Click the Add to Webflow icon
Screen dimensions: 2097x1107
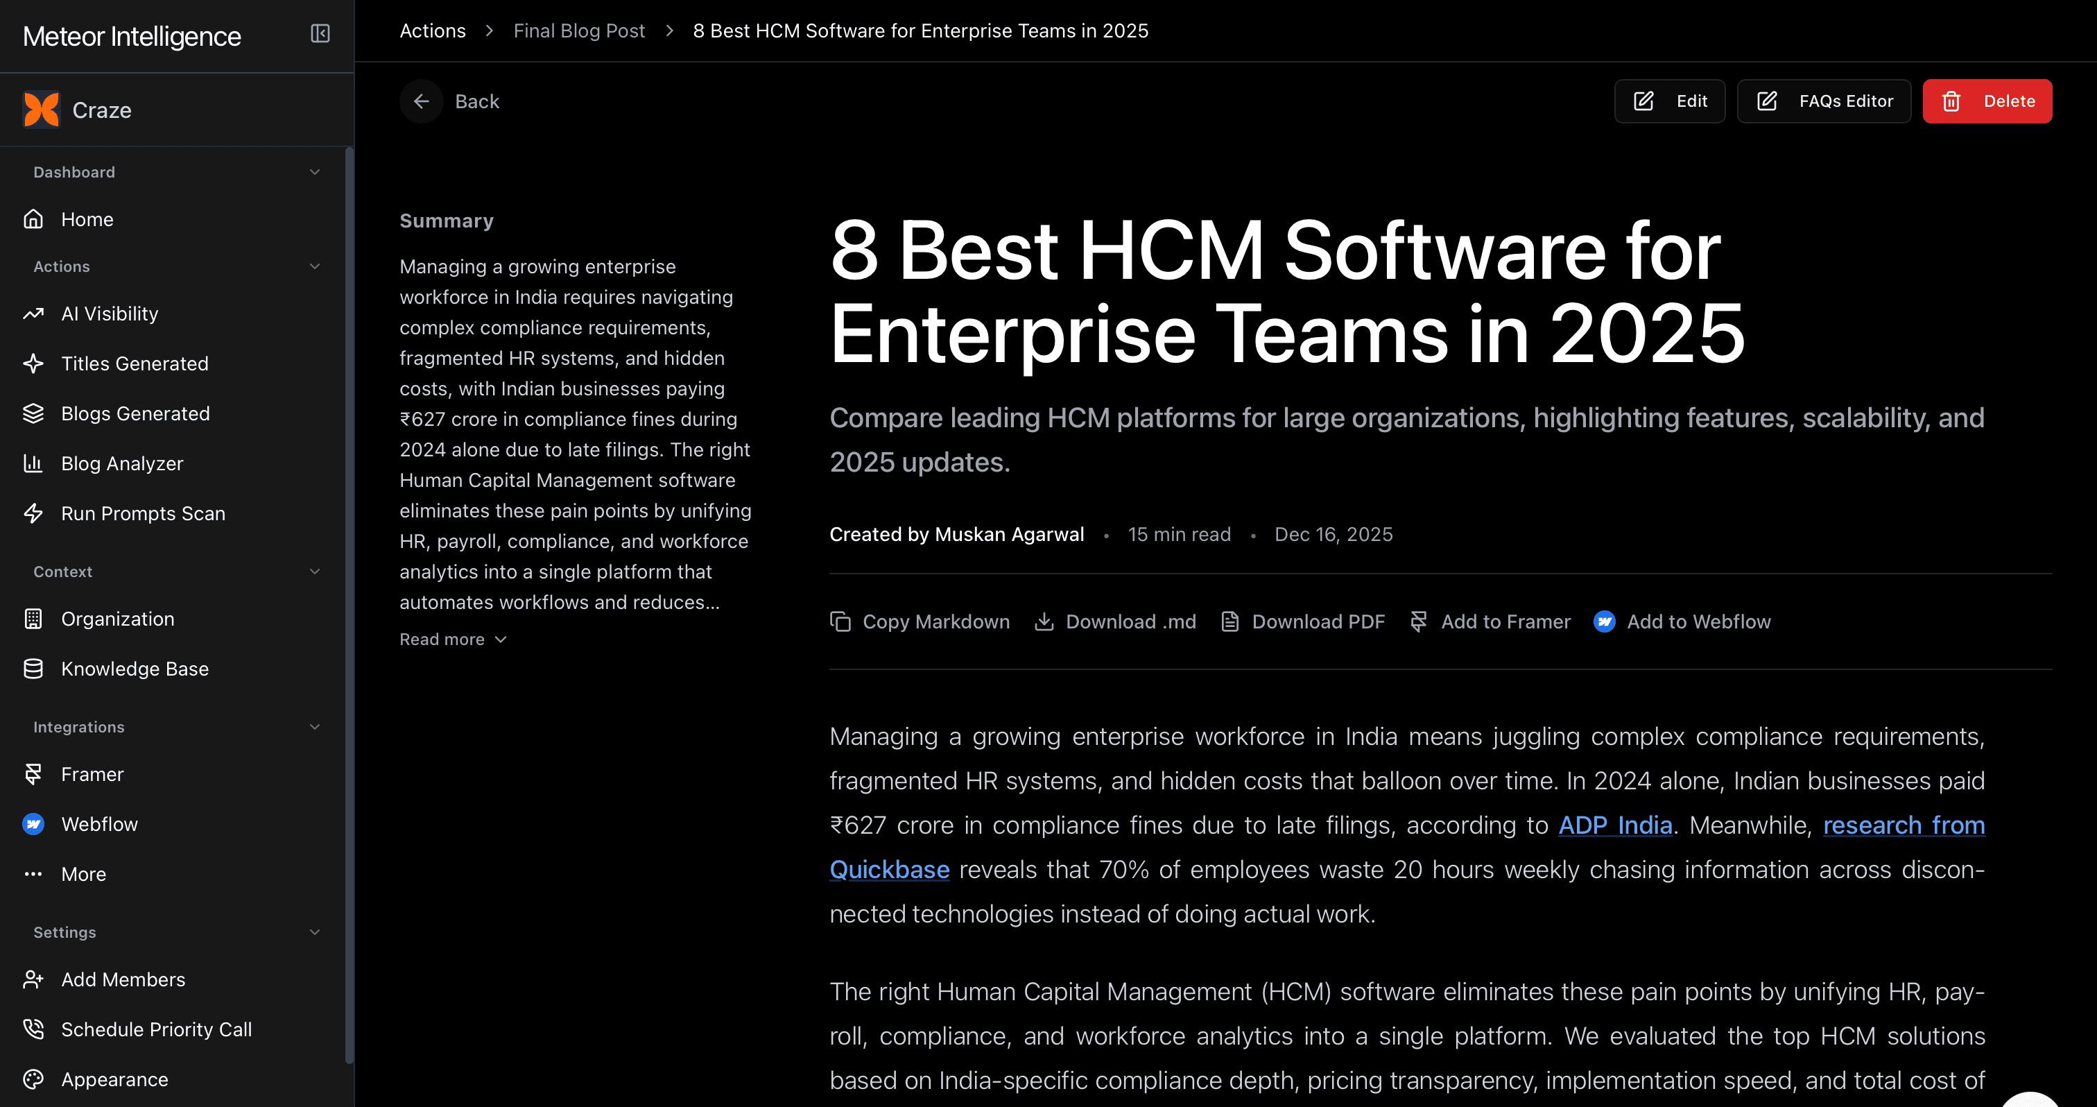[1604, 622]
